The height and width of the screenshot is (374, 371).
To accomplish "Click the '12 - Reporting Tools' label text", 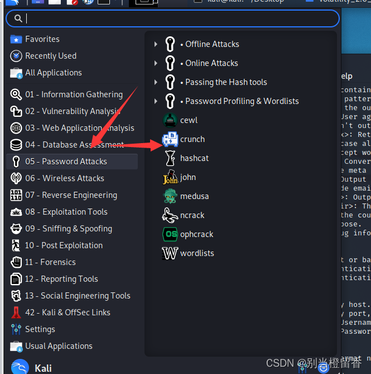I will click(61, 279).
